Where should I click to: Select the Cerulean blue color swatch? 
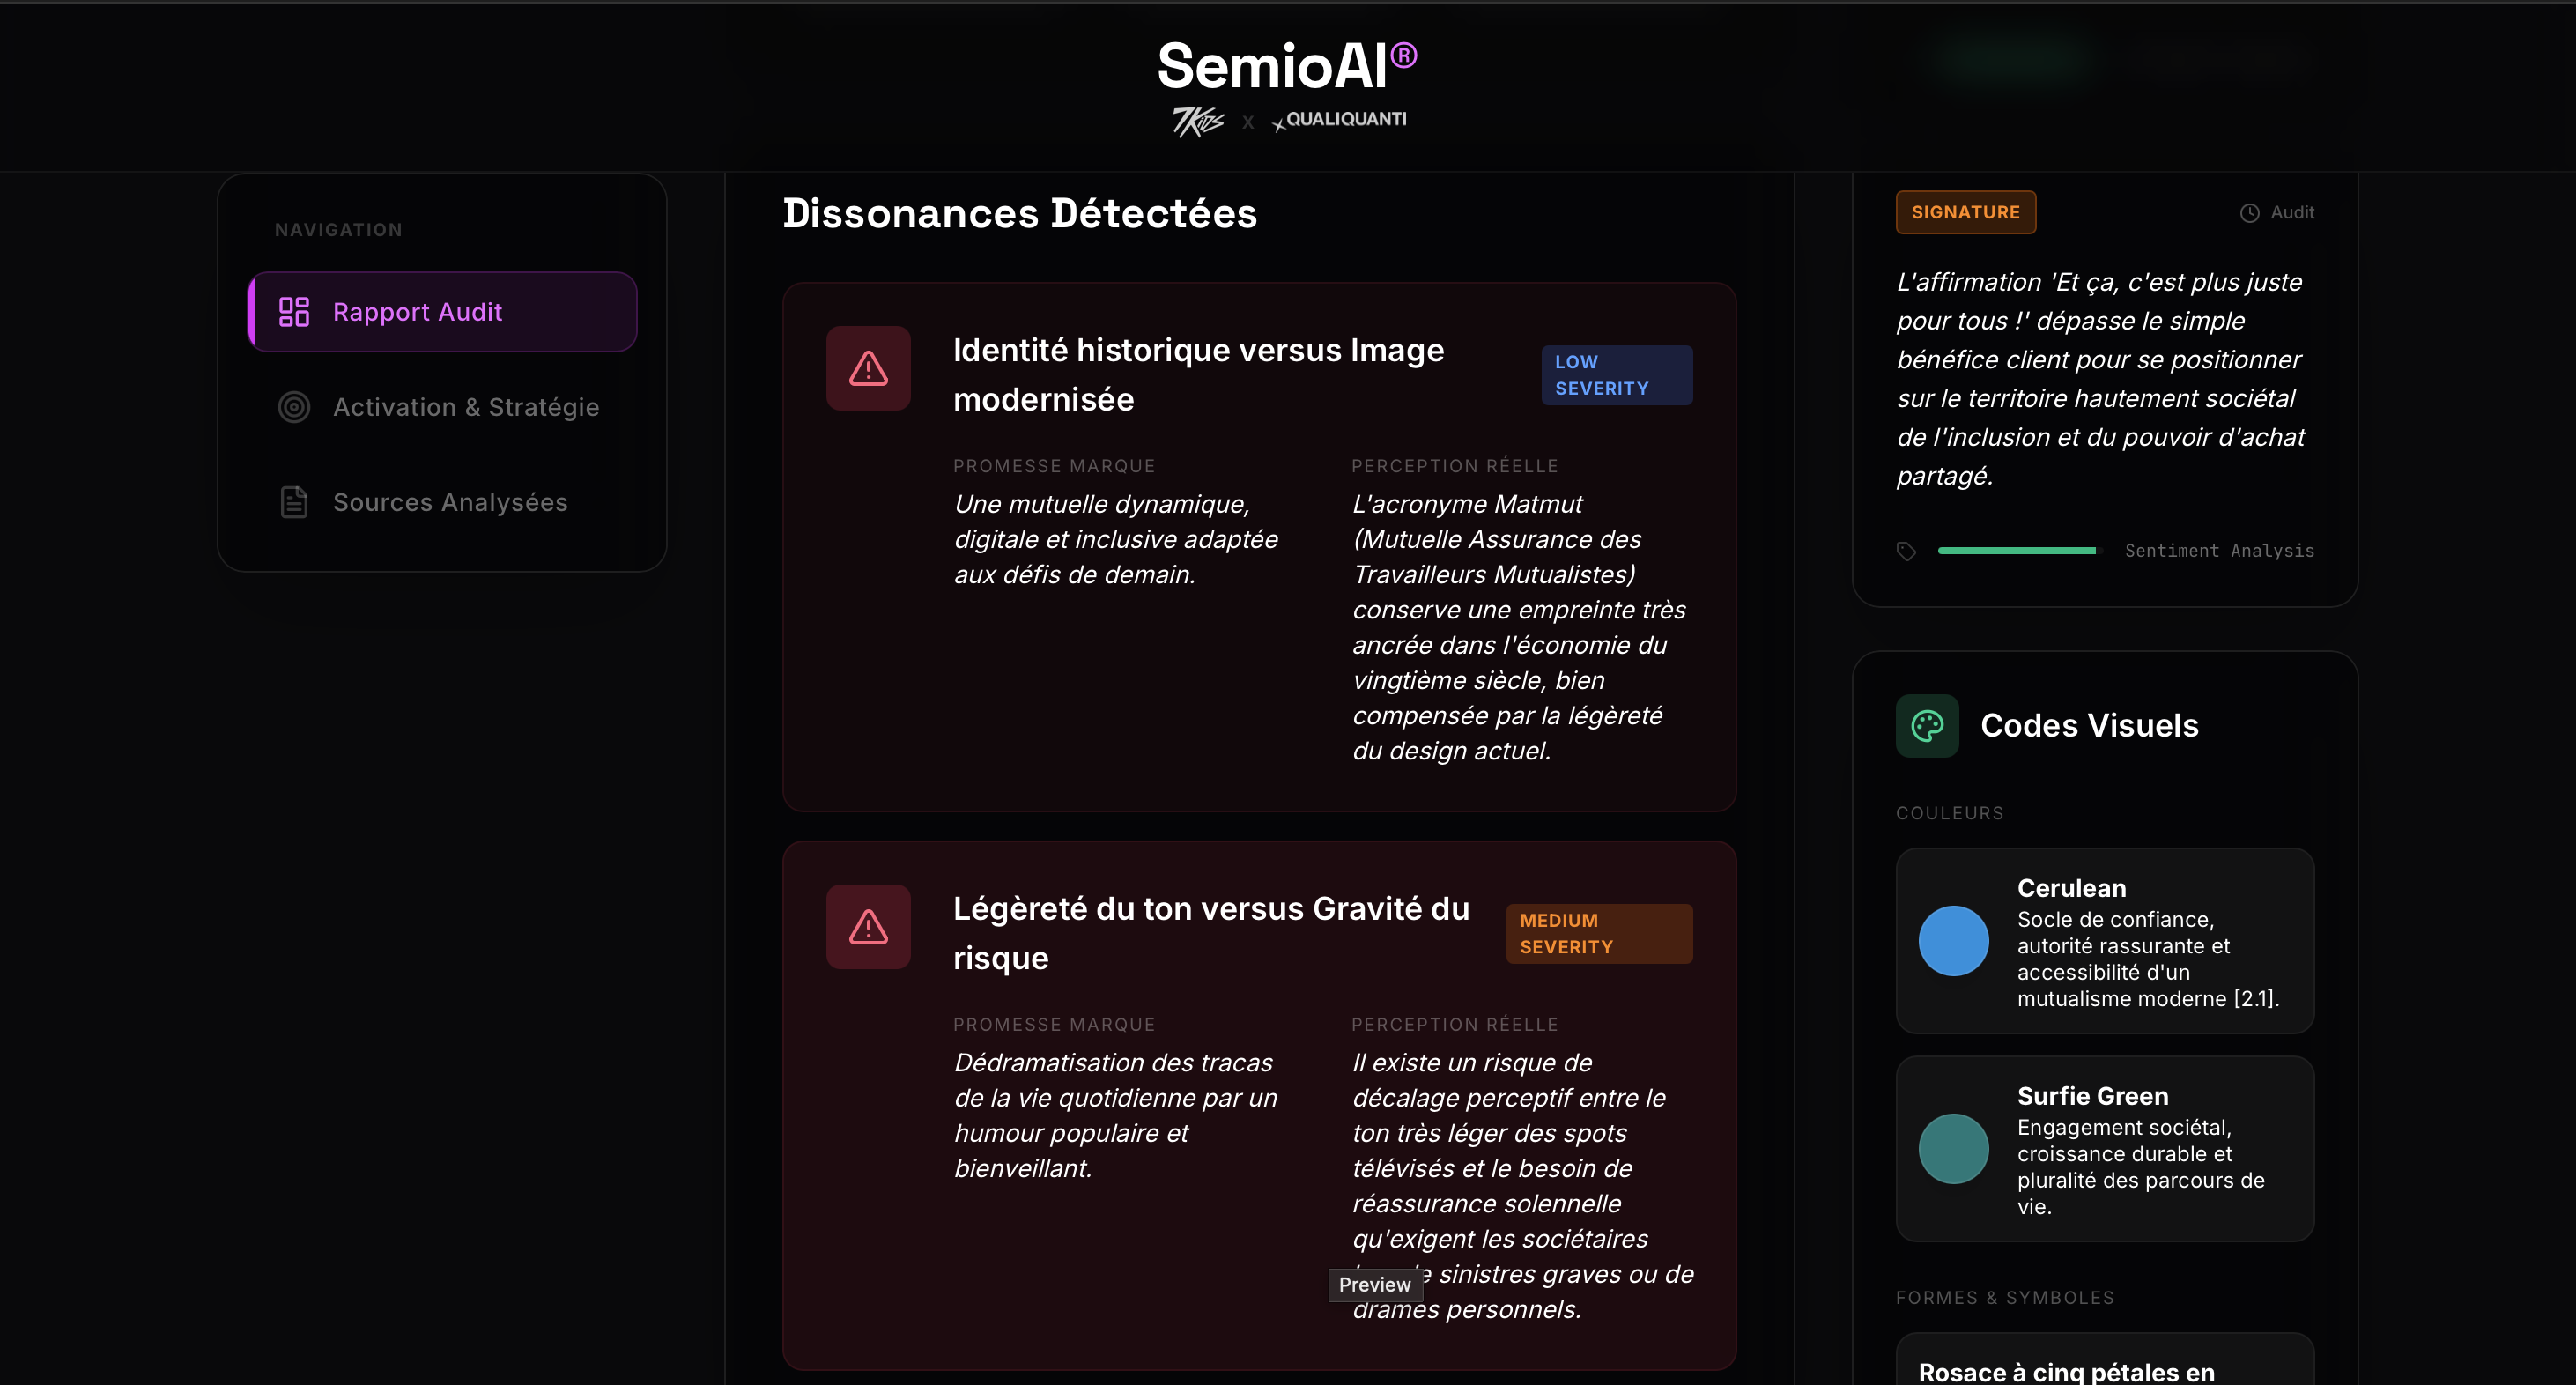tap(1953, 941)
